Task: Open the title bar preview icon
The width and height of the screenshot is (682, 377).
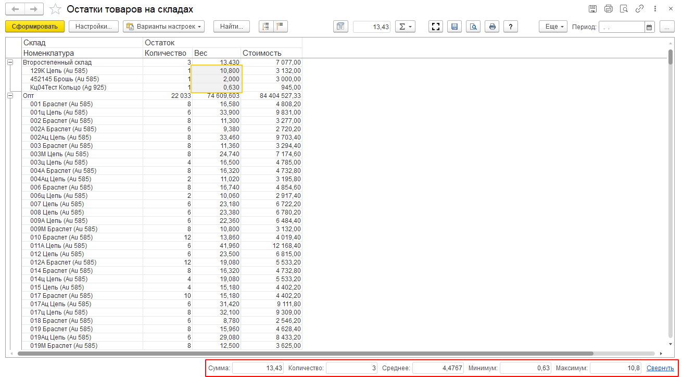Action: coord(624,9)
